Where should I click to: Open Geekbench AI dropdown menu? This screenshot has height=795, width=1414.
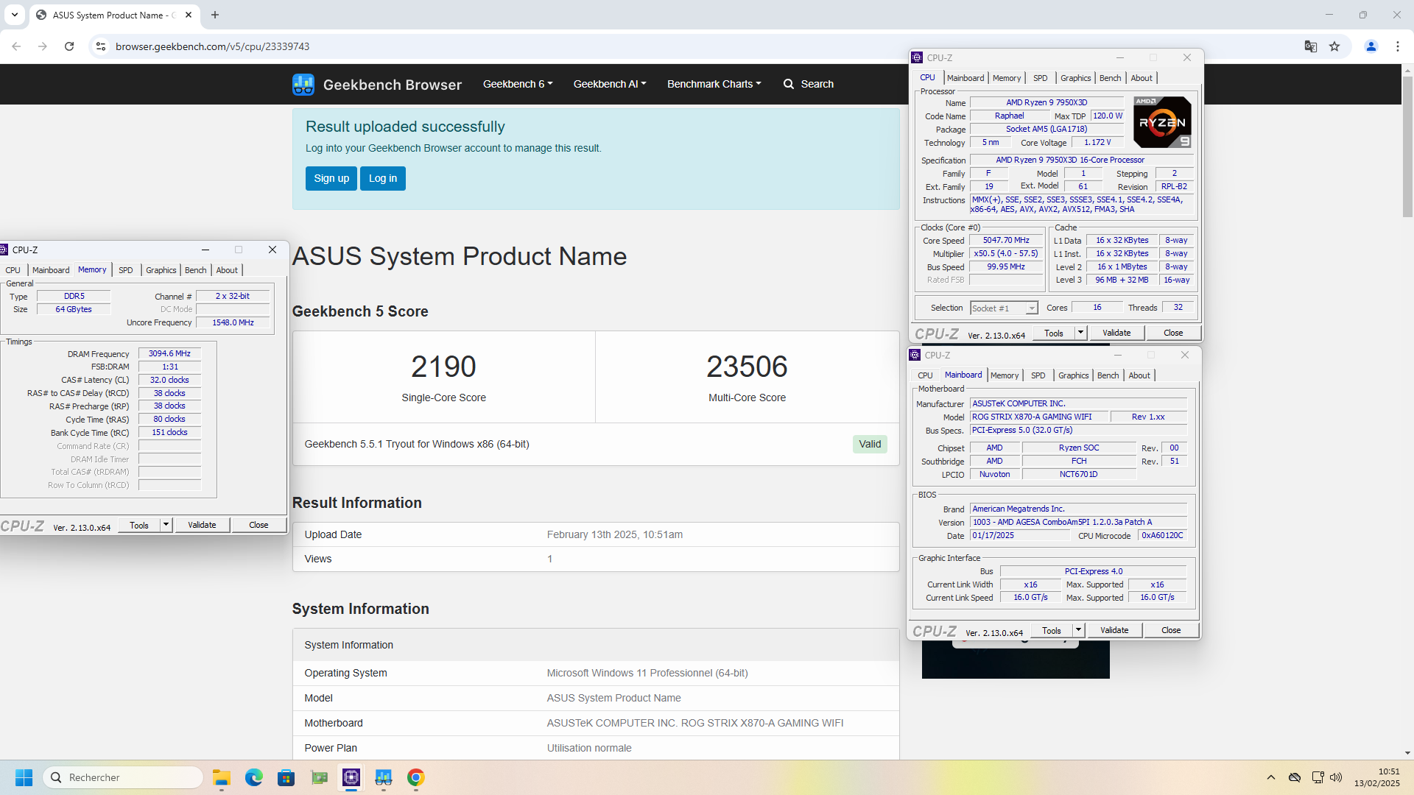point(610,84)
